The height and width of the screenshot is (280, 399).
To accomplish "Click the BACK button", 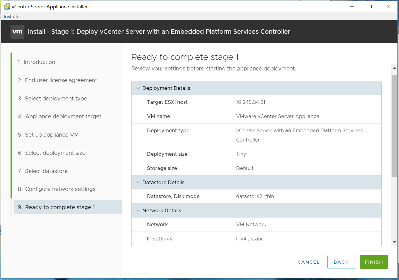I will pyautogui.click(x=341, y=262).
